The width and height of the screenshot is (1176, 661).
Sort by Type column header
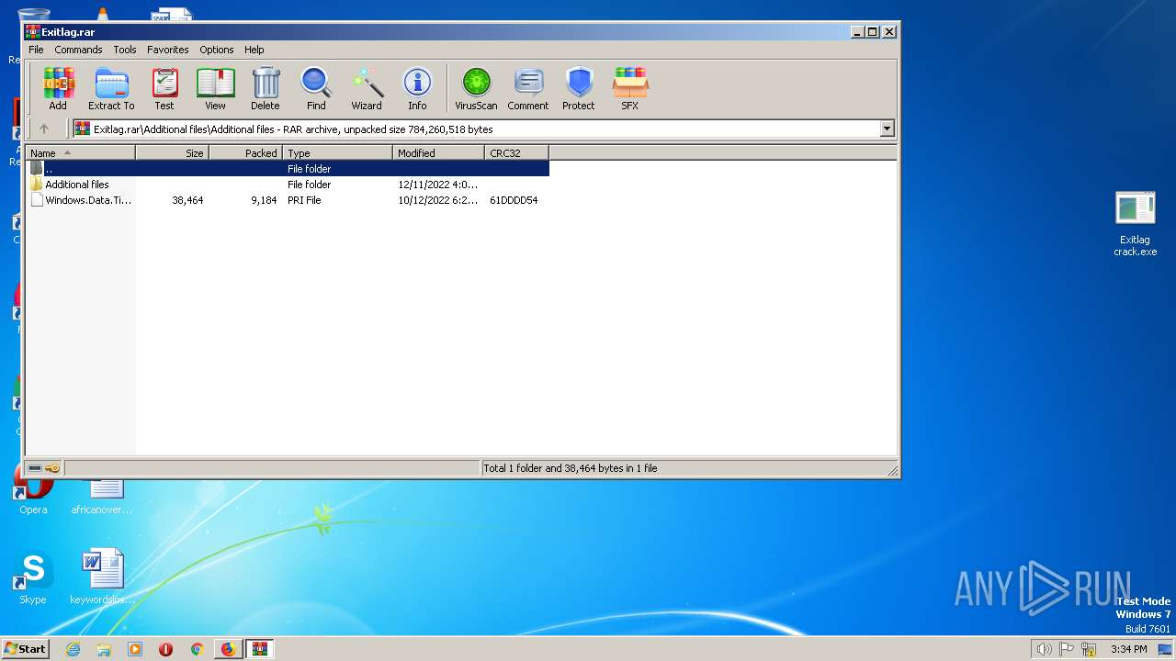(337, 153)
